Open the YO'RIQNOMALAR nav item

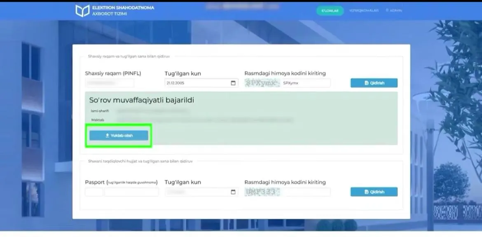tap(364, 11)
